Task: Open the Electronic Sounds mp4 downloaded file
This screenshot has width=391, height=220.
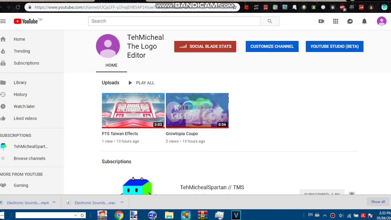Action: [x=27, y=203]
